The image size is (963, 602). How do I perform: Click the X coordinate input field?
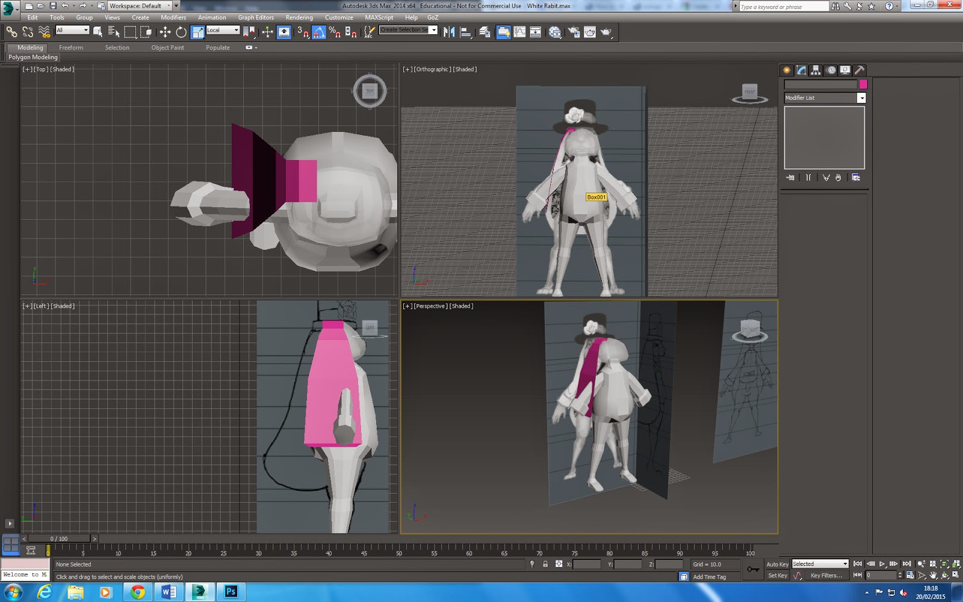587,564
